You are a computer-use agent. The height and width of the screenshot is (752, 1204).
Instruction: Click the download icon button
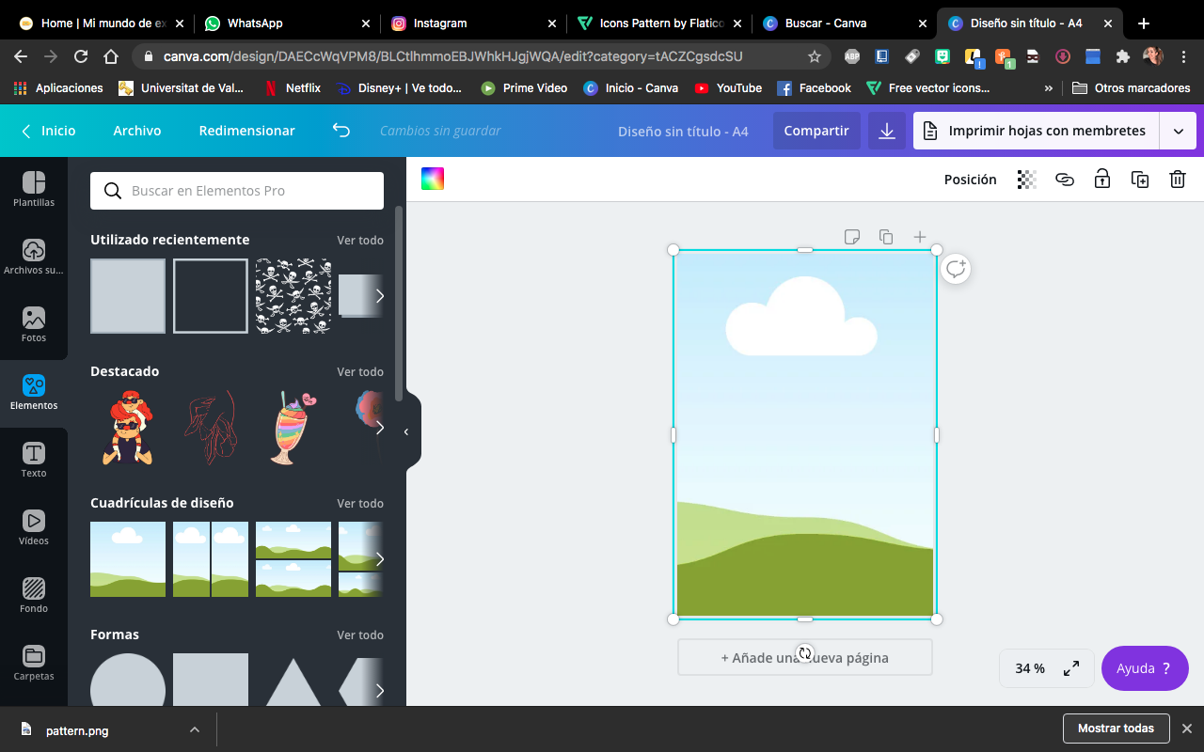click(886, 131)
